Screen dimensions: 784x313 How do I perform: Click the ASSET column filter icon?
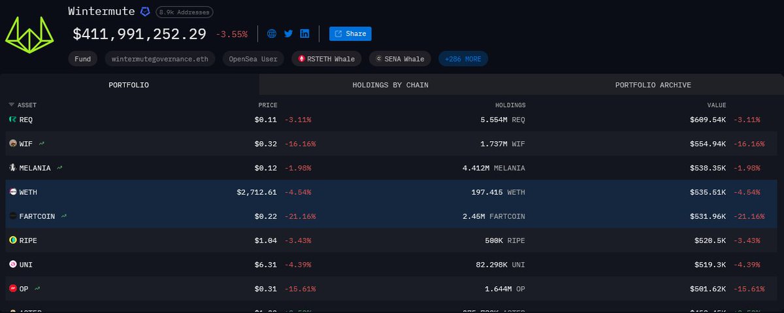[11, 105]
